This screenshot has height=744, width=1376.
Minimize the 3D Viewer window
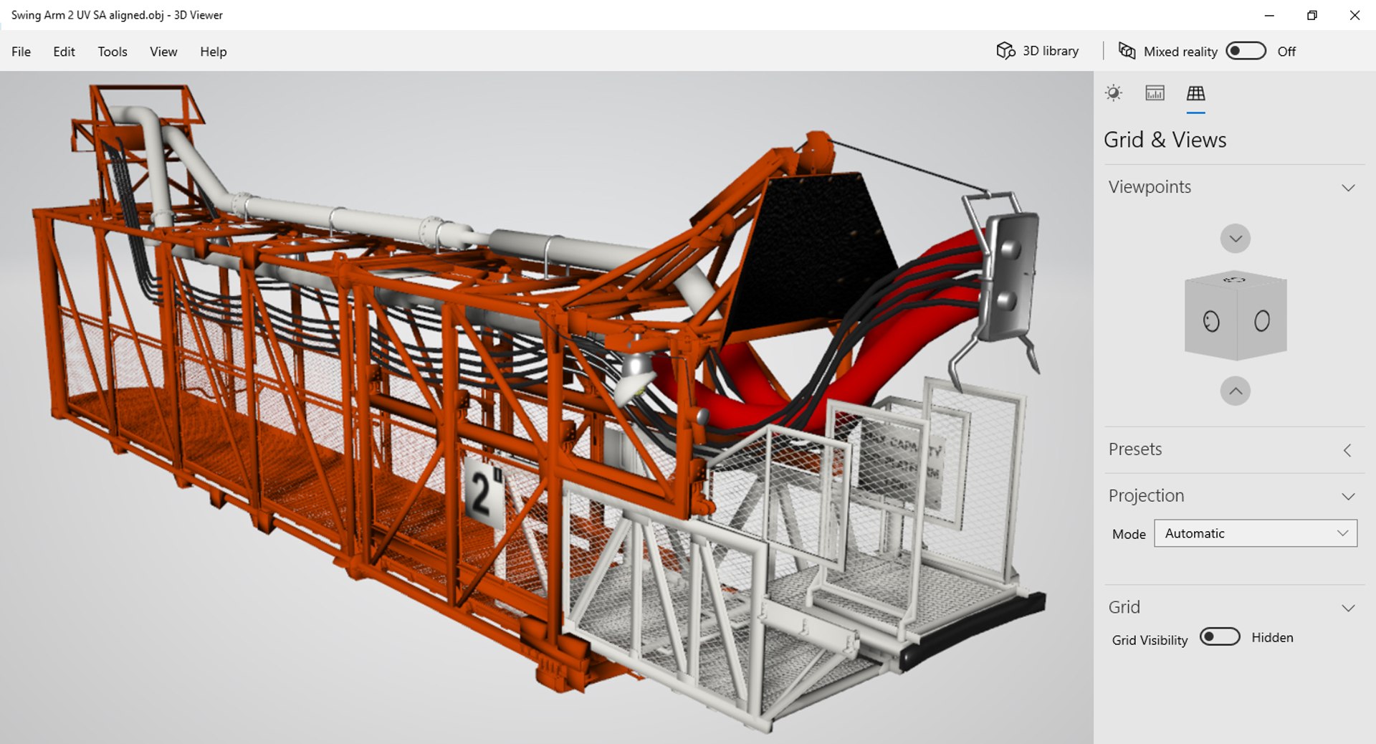tap(1269, 15)
